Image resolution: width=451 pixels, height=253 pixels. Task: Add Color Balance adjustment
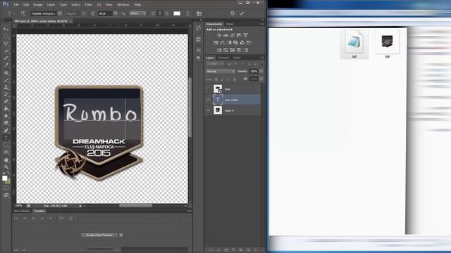pos(223,43)
